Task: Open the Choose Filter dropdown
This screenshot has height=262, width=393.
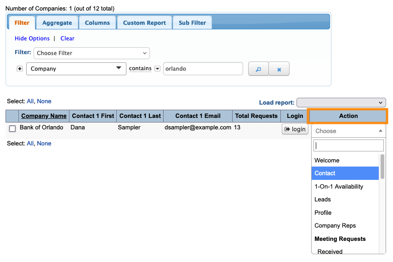Action: click(x=92, y=53)
